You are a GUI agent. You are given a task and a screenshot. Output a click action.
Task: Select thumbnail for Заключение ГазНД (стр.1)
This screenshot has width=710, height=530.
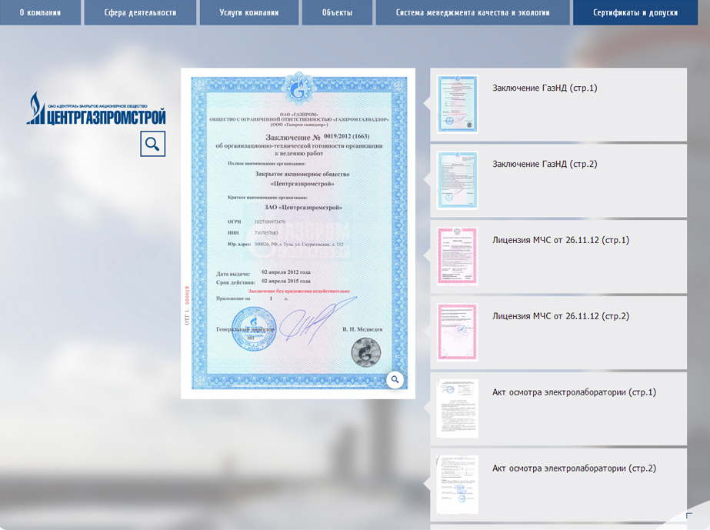[x=458, y=104]
